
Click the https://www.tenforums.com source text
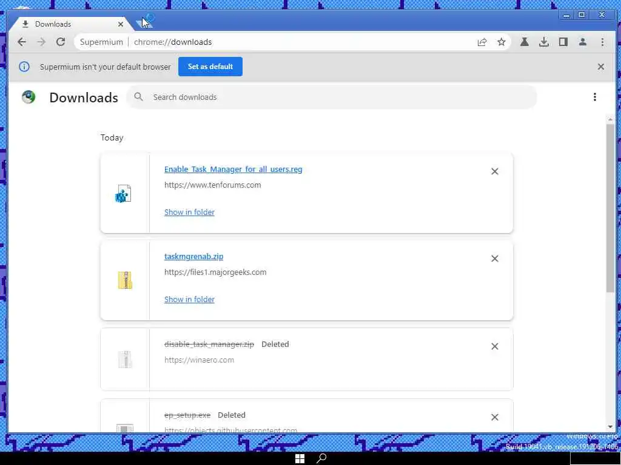click(x=213, y=185)
